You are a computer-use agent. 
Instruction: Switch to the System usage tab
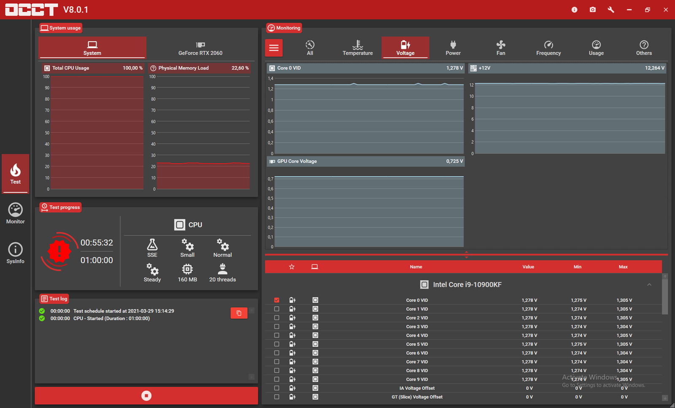point(92,48)
